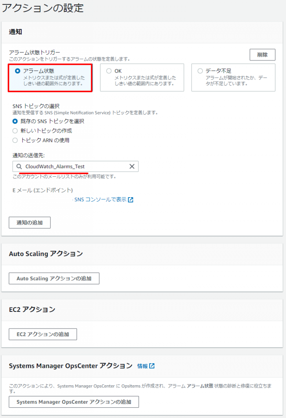Click the Systems Manager OpsCenter アクション heading
This screenshot has width=286, height=418.
71,366
